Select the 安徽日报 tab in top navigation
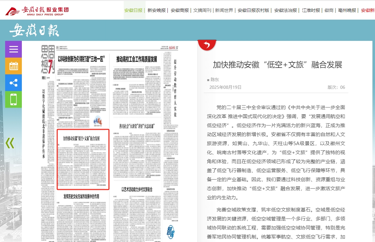375x242 pixels. tap(133, 10)
